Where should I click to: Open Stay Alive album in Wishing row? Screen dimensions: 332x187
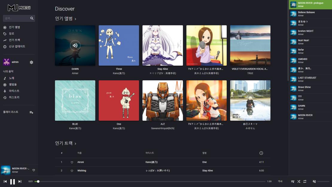point(208,171)
